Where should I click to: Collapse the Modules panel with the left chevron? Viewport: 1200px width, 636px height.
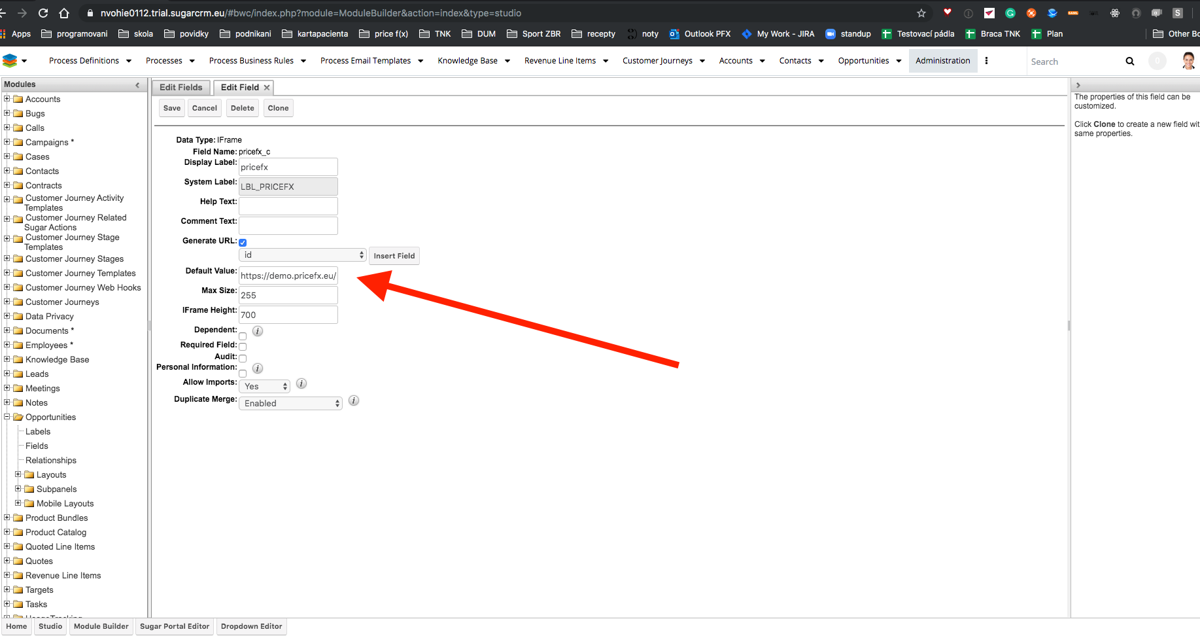pyautogui.click(x=137, y=84)
